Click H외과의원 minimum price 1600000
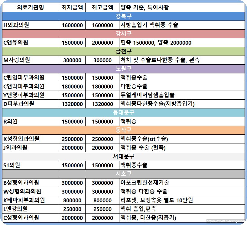 72,25
